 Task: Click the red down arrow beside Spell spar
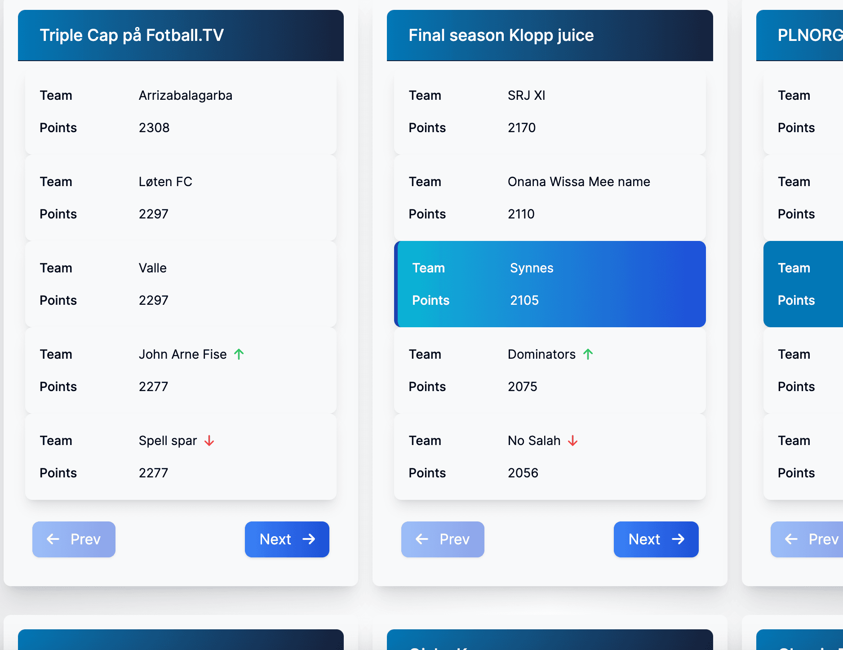[209, 441]
